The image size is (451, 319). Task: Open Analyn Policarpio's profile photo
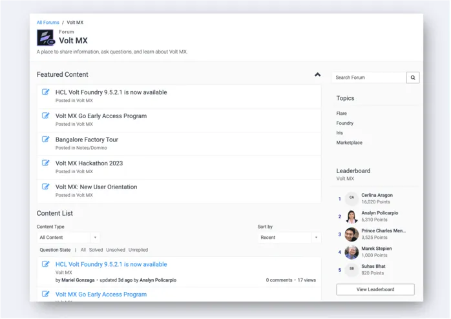click(351, 216)
